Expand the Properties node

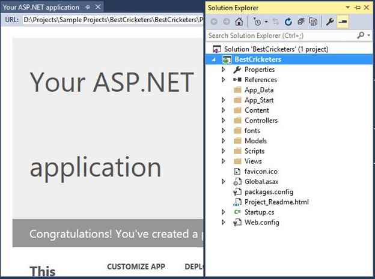click(x=223, y=70)
